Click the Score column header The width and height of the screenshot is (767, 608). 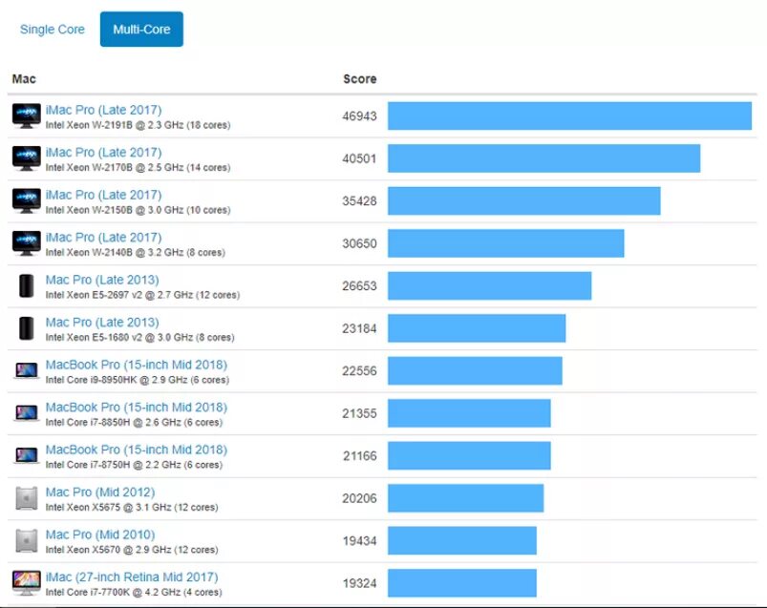tap(360, 79)
